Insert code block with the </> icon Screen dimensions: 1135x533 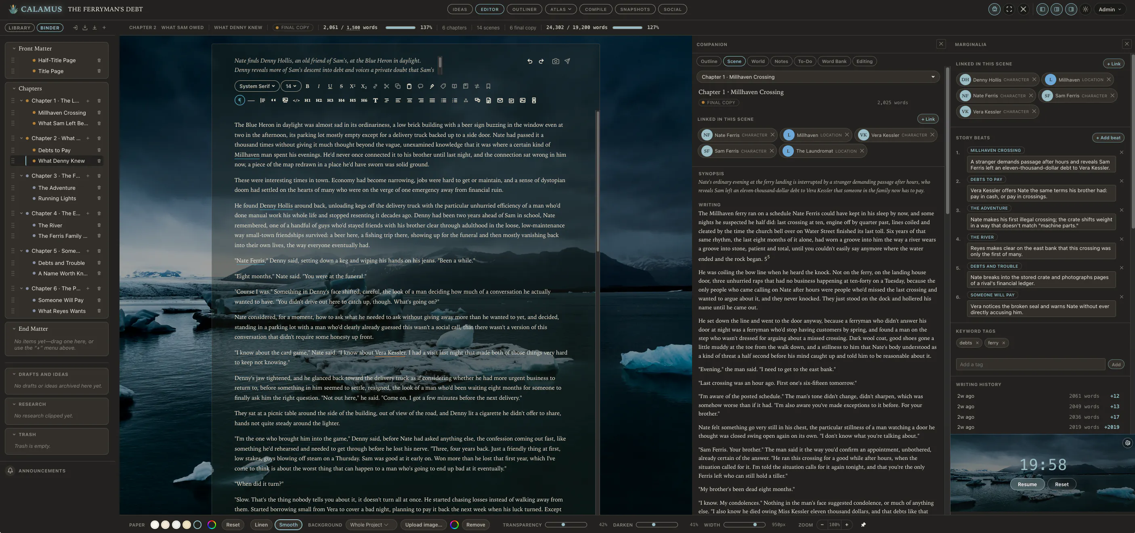(296, 101)
